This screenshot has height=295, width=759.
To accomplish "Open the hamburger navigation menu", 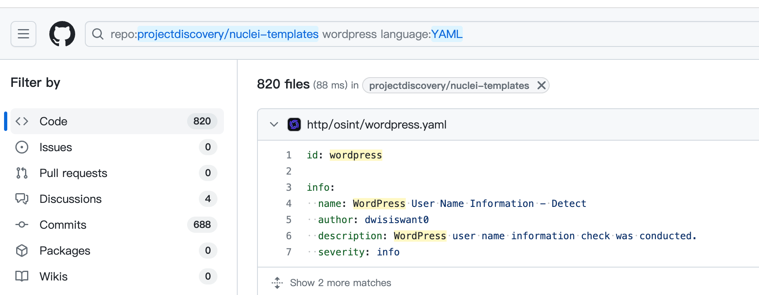I will coord(23,34).
